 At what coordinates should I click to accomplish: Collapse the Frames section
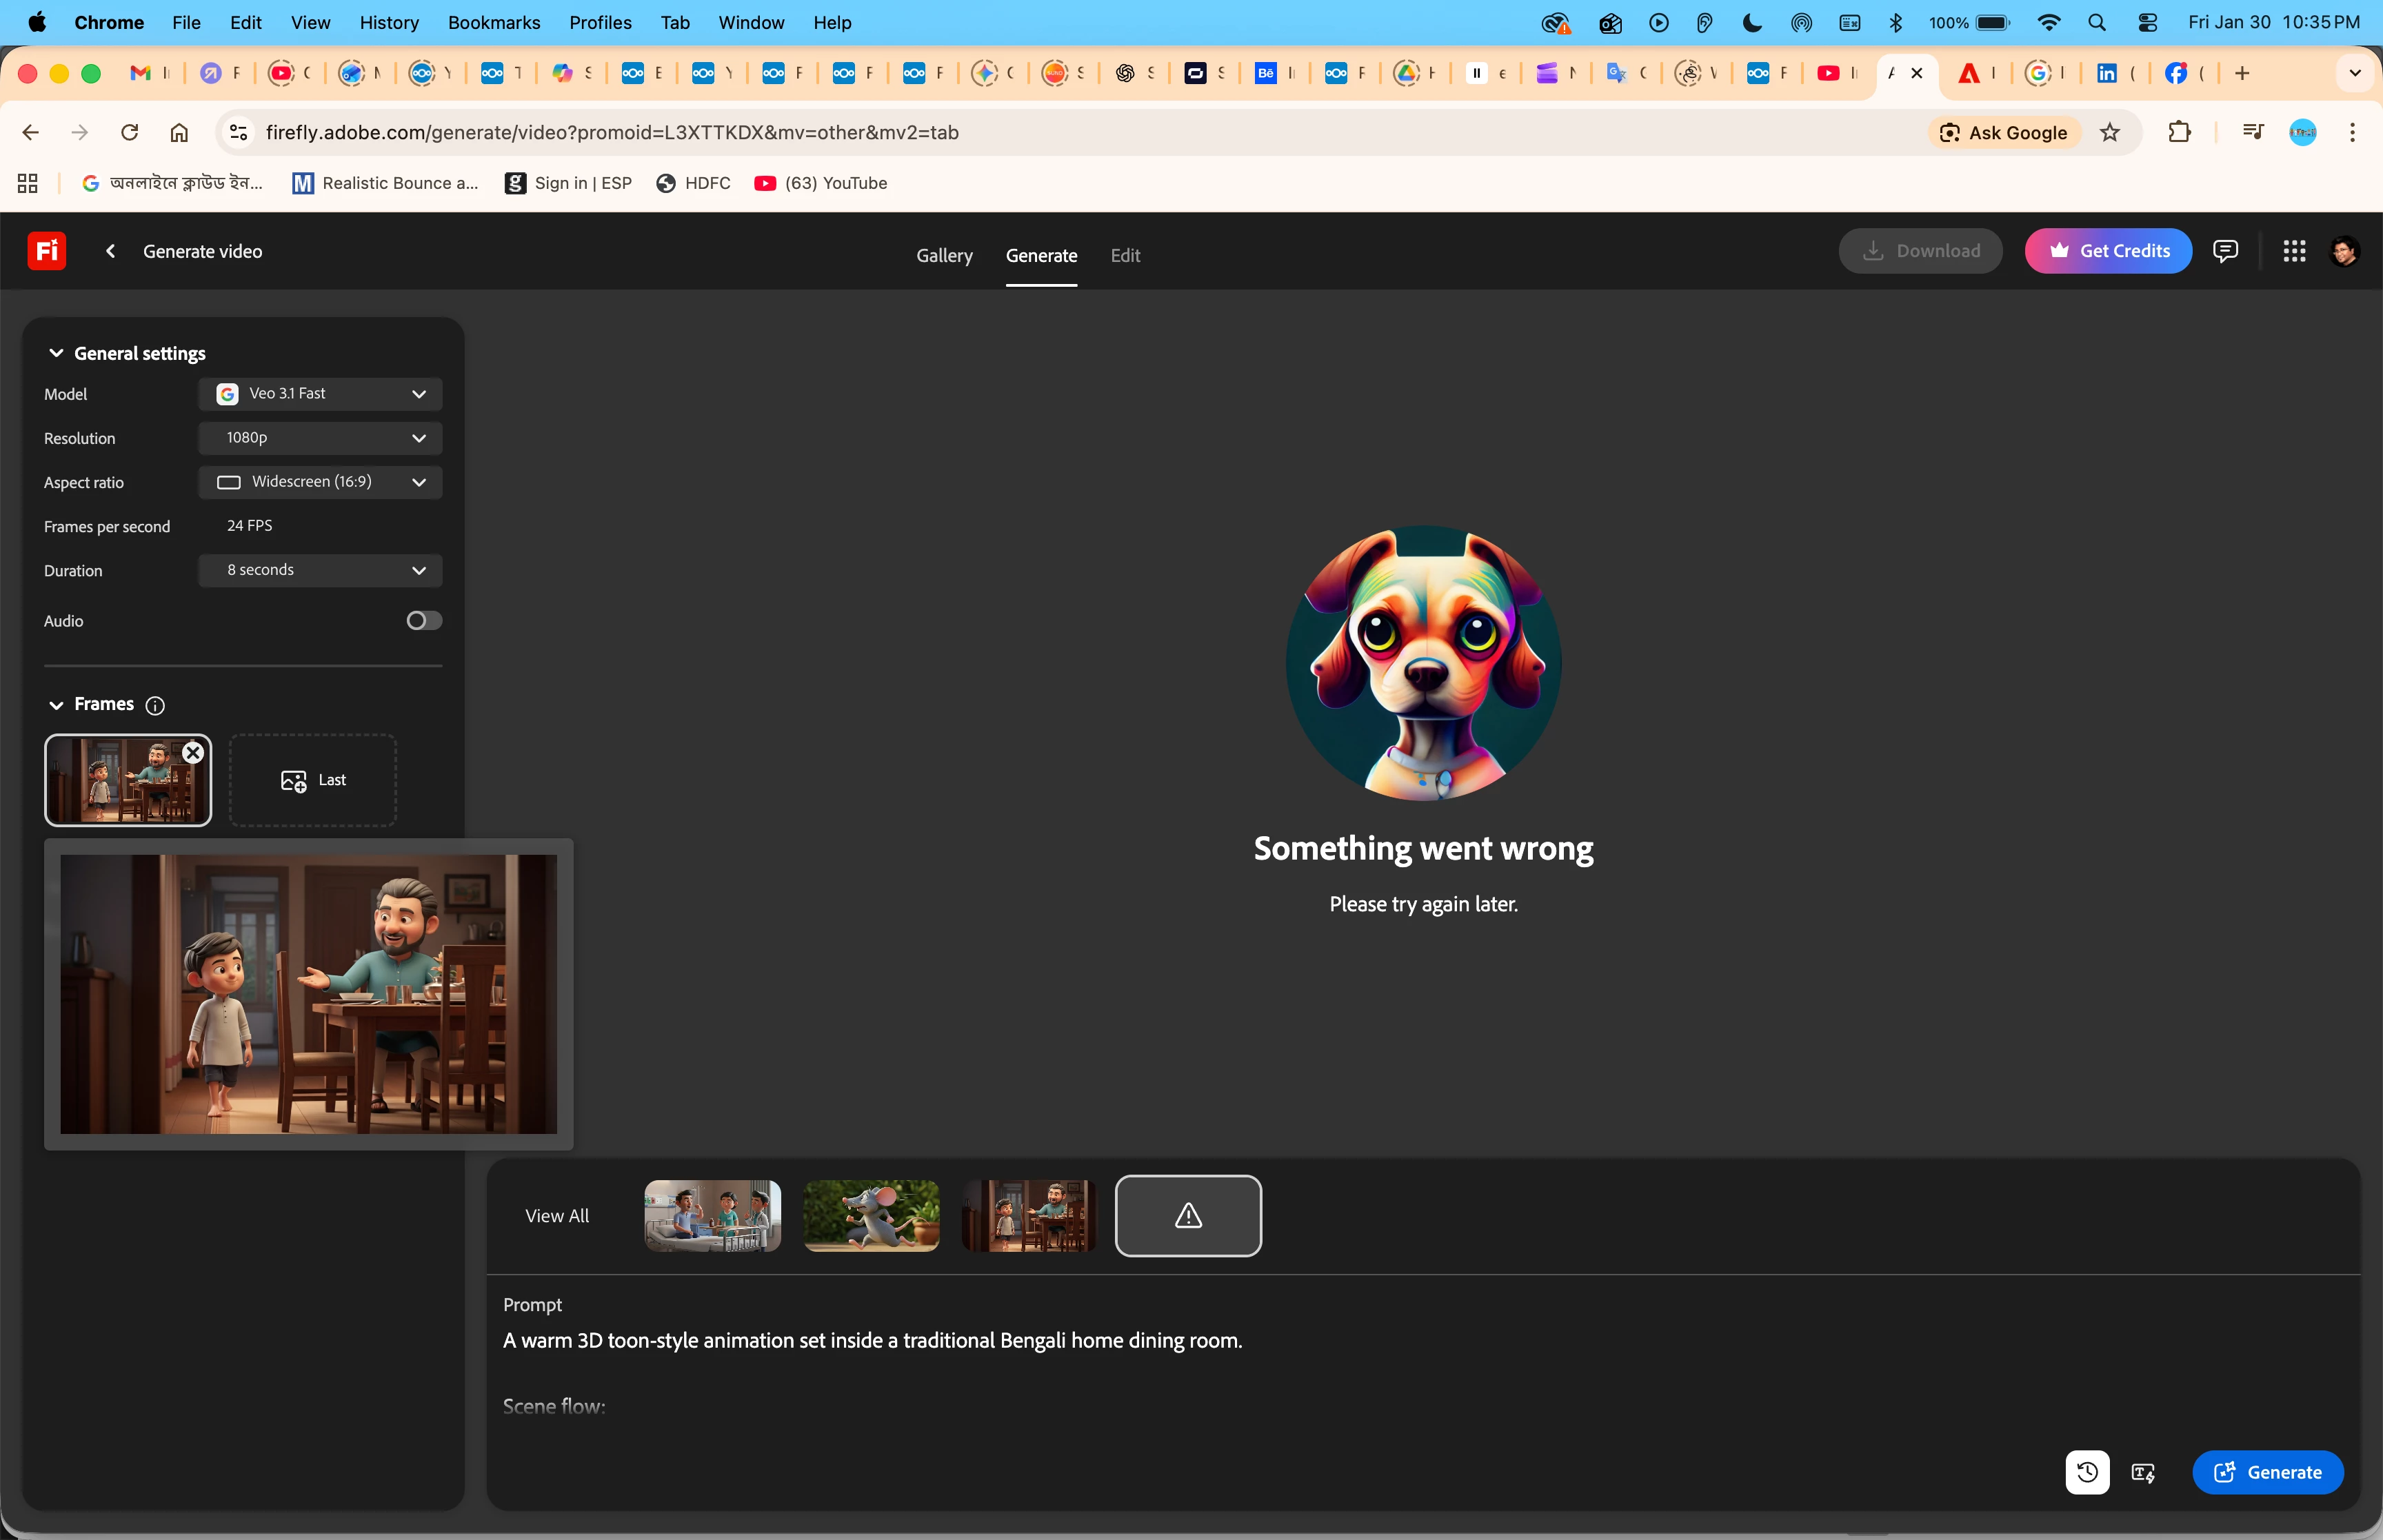57,705
